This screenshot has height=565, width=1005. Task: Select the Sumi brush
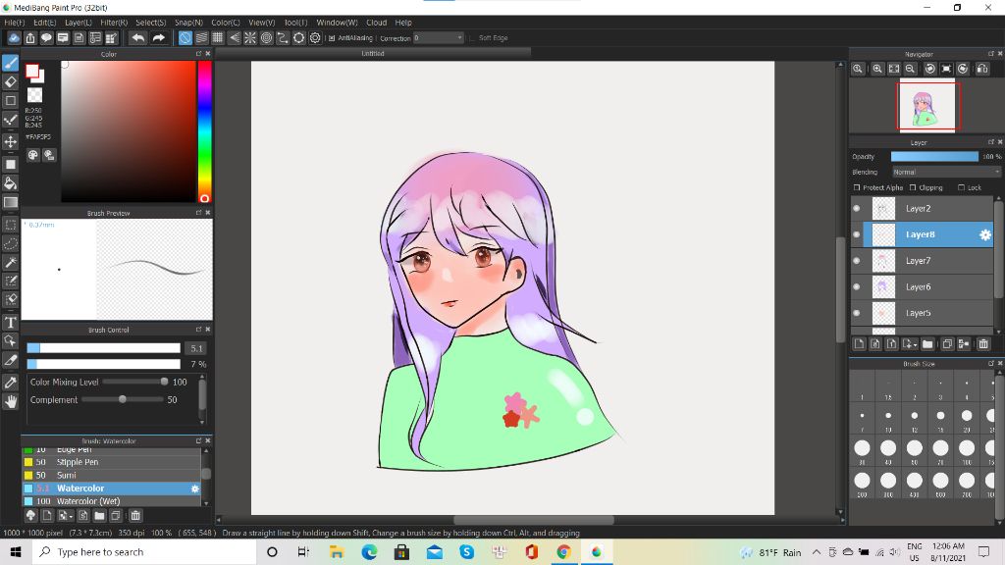[112, 476]
